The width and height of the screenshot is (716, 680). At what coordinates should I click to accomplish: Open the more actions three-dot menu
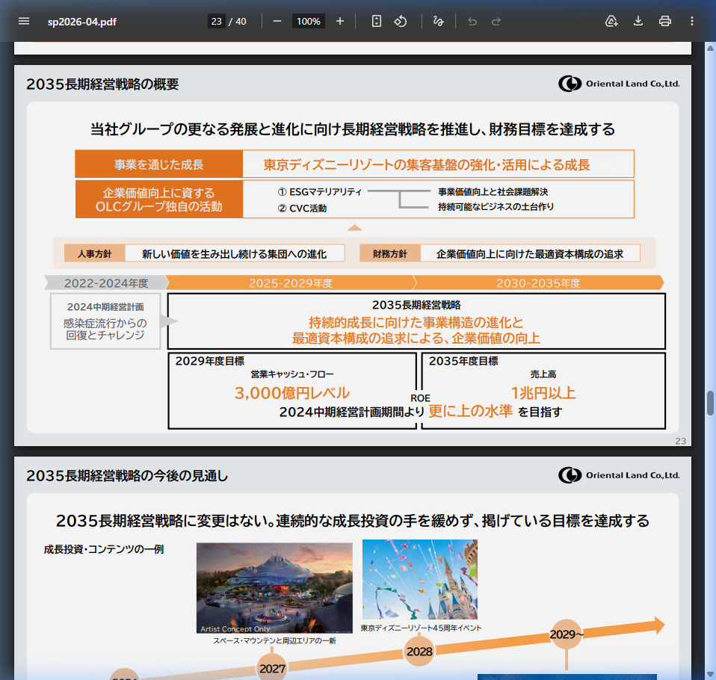click(692, 21)
